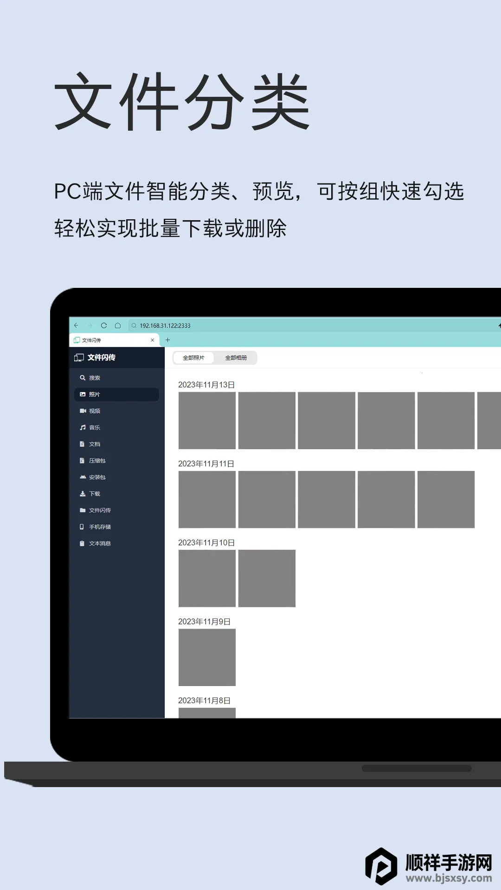Viewport: 501px width, 890px height.
Task: Switch to the 全部相册 tab
Action: coord(236,358)
